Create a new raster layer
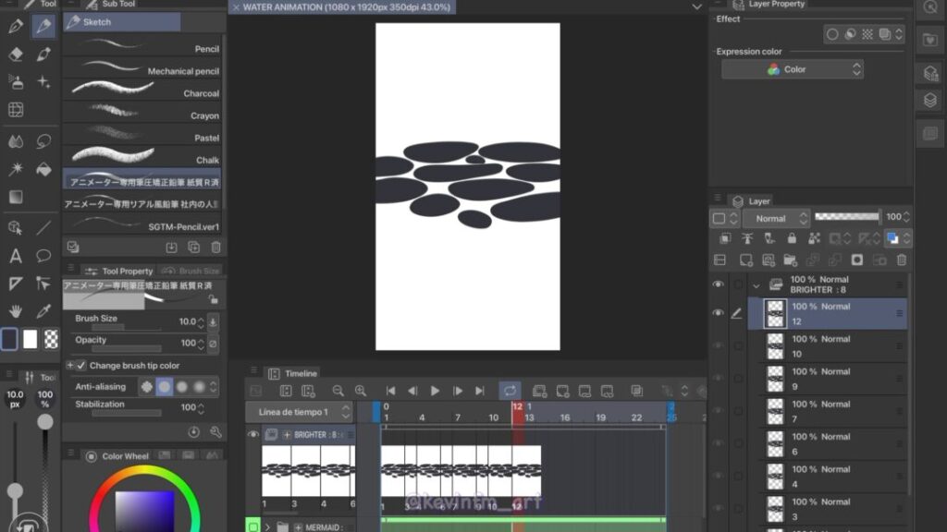 (746, 260)
